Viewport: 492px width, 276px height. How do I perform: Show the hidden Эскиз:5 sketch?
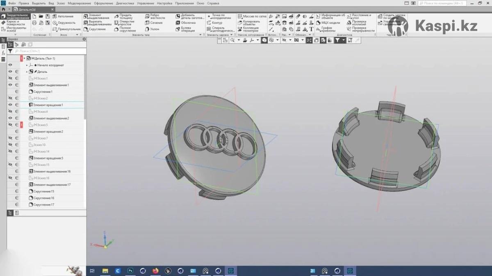(x=10, y=125)
